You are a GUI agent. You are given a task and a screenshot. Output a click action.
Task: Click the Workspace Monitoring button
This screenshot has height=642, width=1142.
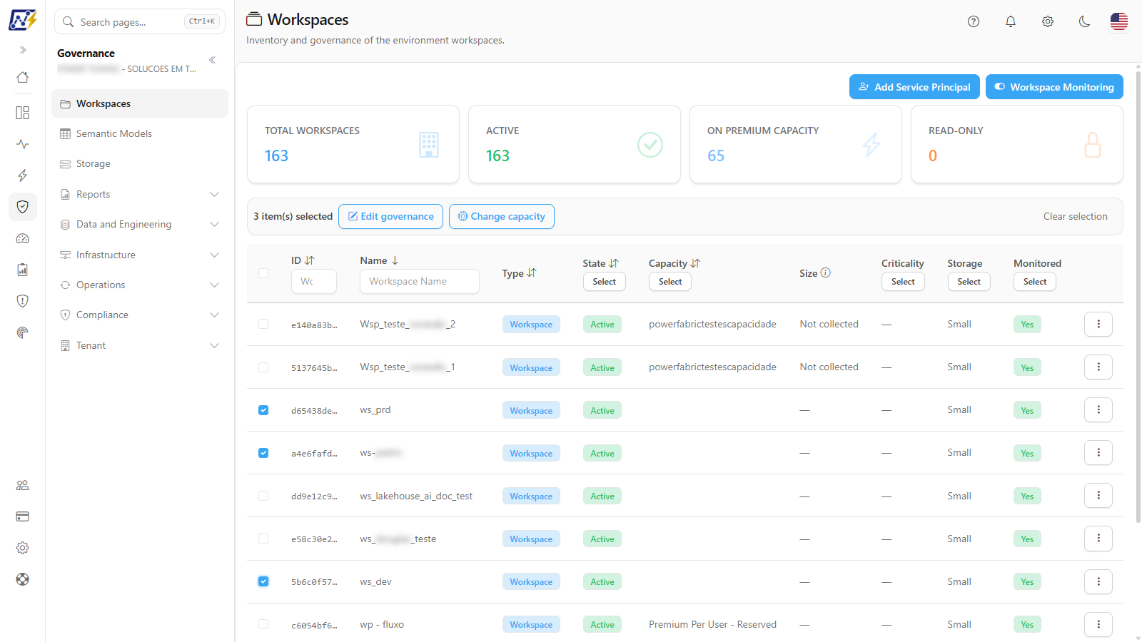coord(1054,87)
